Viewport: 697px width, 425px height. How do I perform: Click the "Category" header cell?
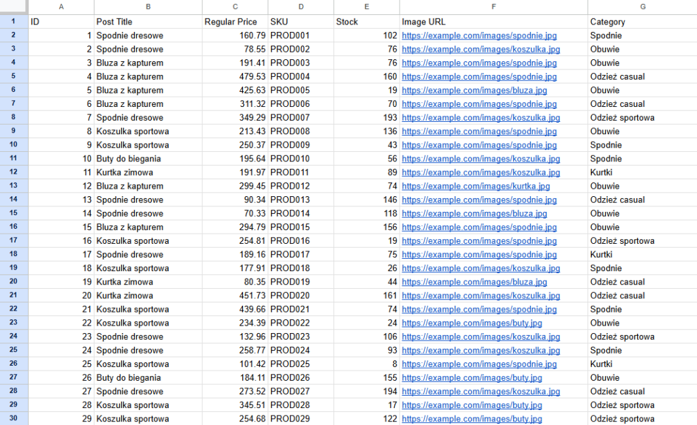(607, 22)
